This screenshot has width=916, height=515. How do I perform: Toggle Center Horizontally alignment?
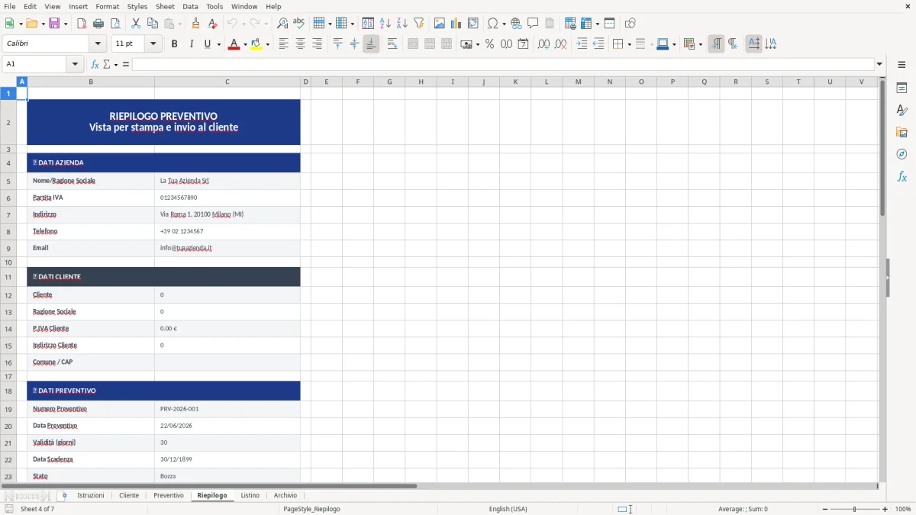pyautogui.click(x=300, y=44)
